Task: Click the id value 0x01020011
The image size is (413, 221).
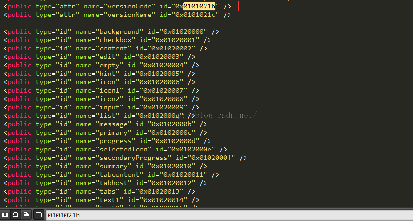Action: (x=183, y=174)
